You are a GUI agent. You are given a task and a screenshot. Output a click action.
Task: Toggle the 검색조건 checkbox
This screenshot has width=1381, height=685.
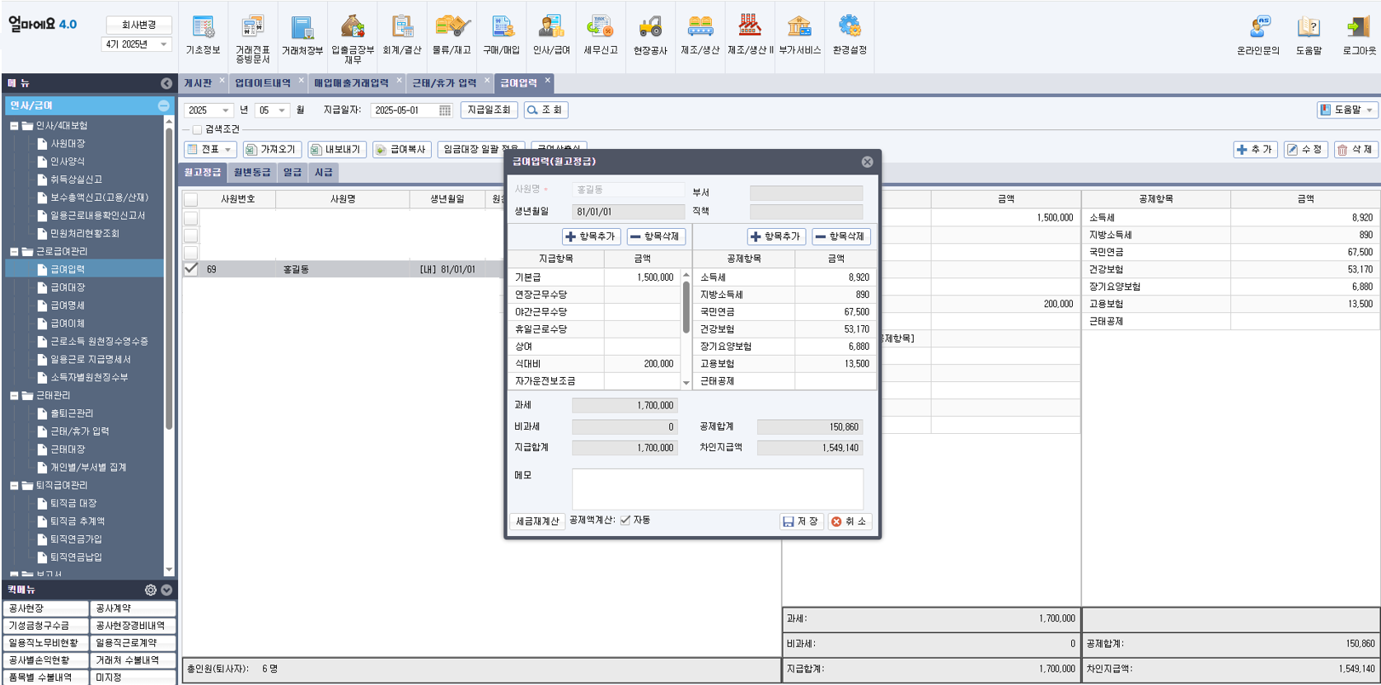[x=197, y=129]
